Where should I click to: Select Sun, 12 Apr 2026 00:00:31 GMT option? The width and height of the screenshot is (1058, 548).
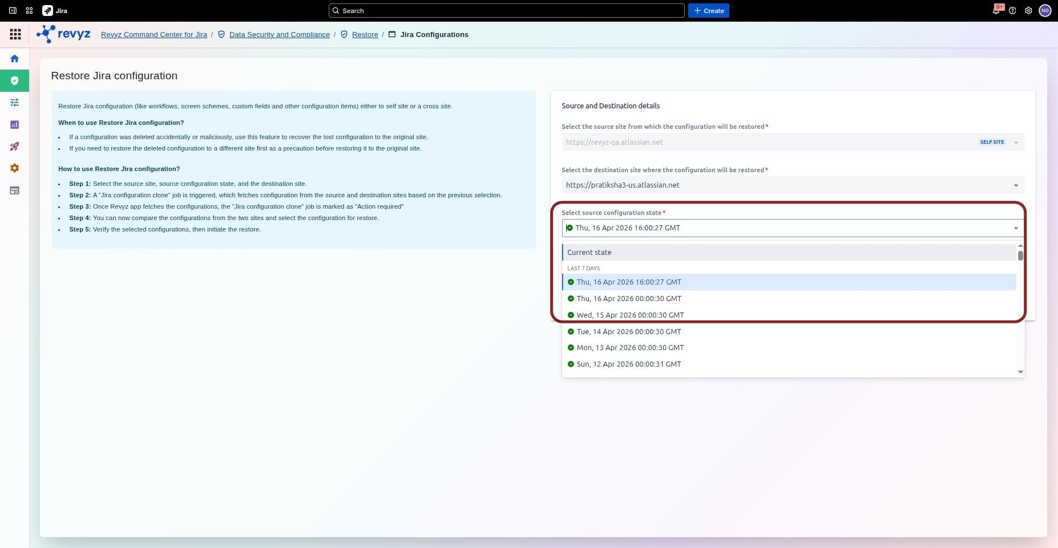click(x=789, y=364)
